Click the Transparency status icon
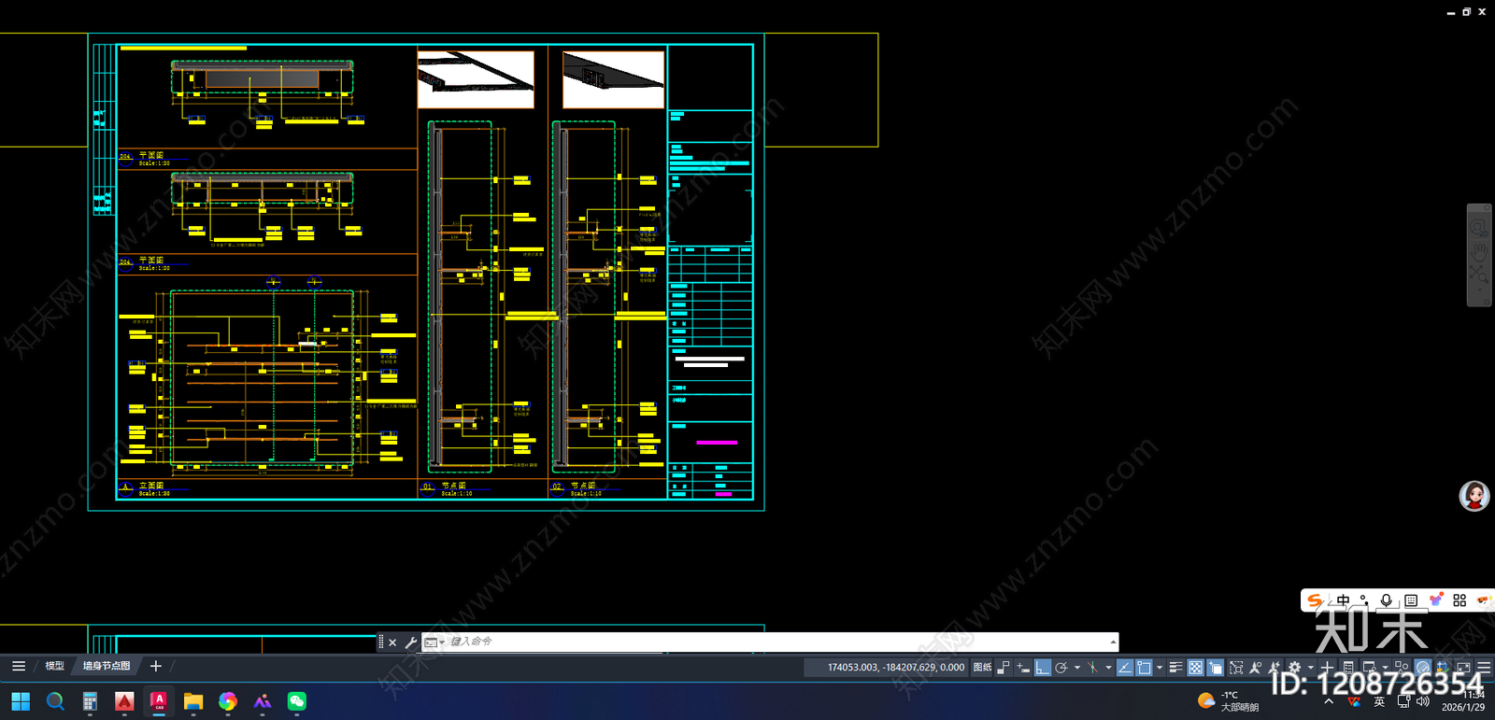 point(1195,667)
